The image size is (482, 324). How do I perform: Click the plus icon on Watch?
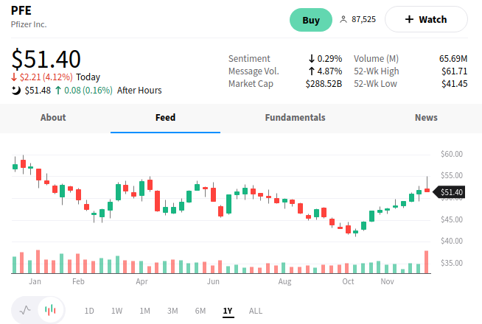(409, 19)
